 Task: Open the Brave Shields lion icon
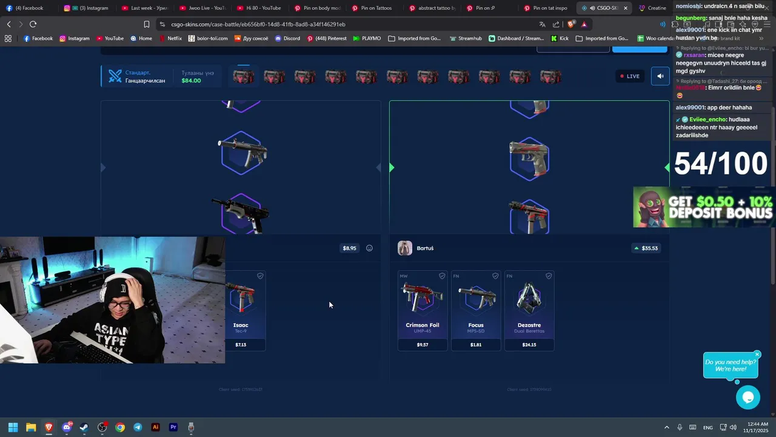tap(571, 24)
